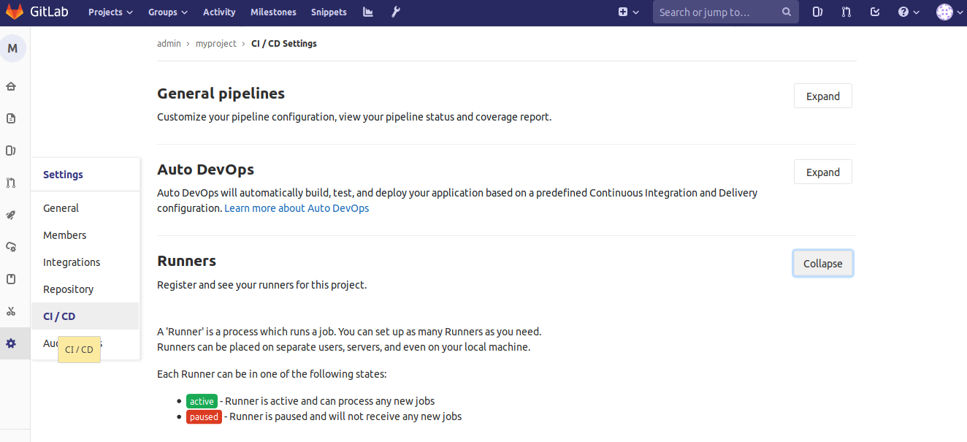Open the Snippets page
The width and height of the screenshot is (967, 442).
329,12
